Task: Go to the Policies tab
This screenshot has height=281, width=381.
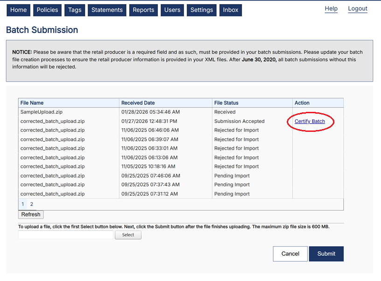Action: click(48, 10)
